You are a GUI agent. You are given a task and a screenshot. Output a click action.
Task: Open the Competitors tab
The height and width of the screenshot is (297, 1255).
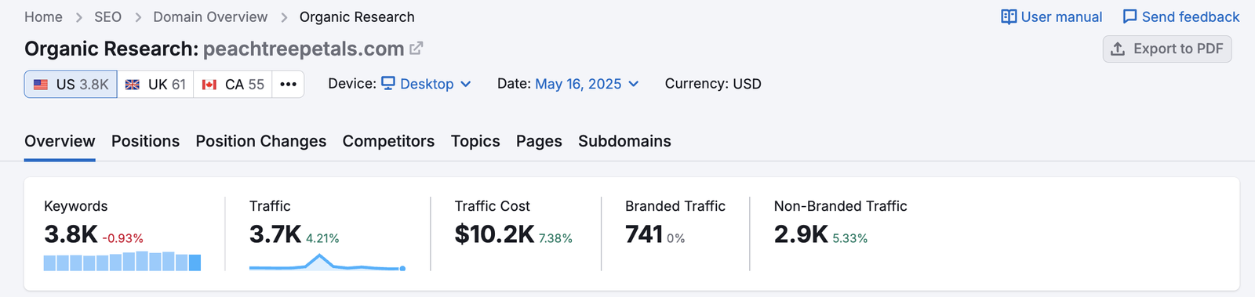click(388, 141)
